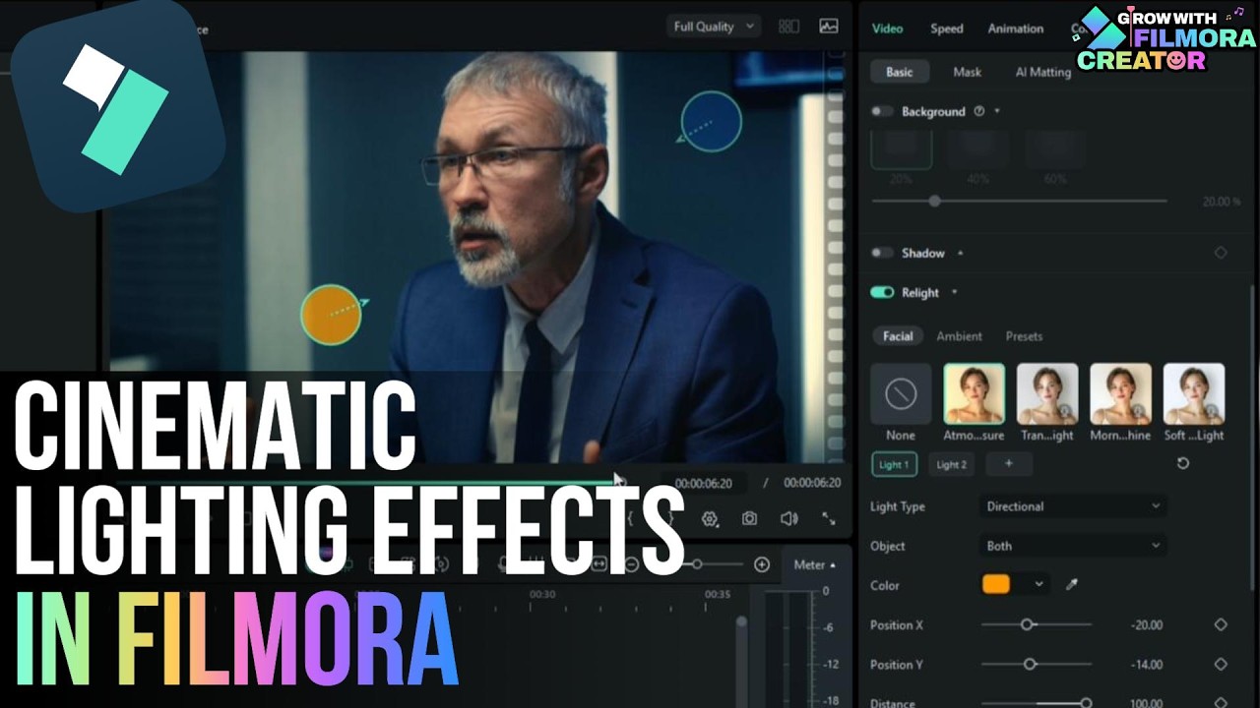Image resolution: width=1260 pixels, height=708 pixels.
Task: Select the orange light handle in preview
Action: [x=331, y=315]
